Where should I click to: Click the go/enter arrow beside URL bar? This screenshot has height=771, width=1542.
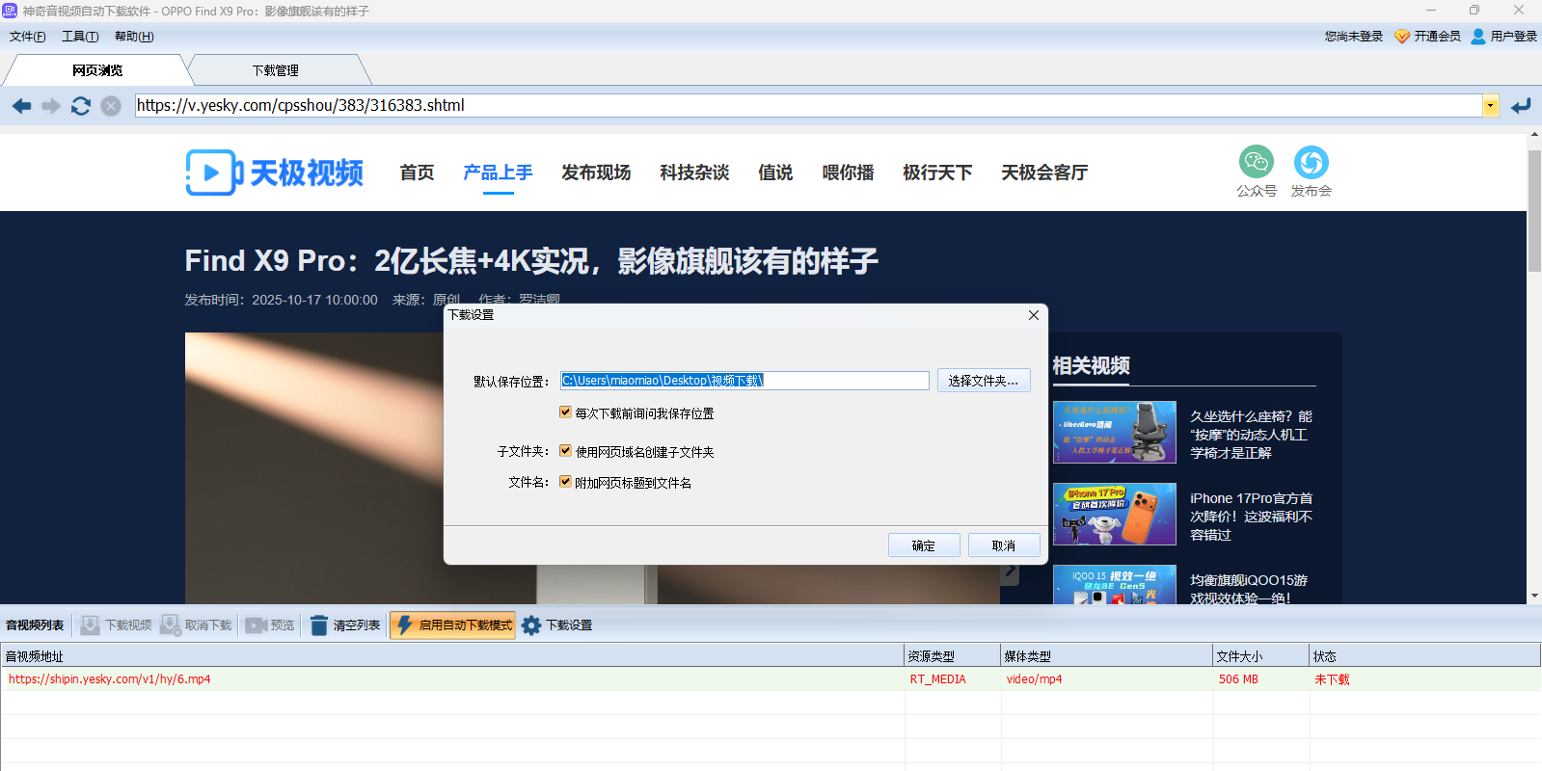[1521, 106]
